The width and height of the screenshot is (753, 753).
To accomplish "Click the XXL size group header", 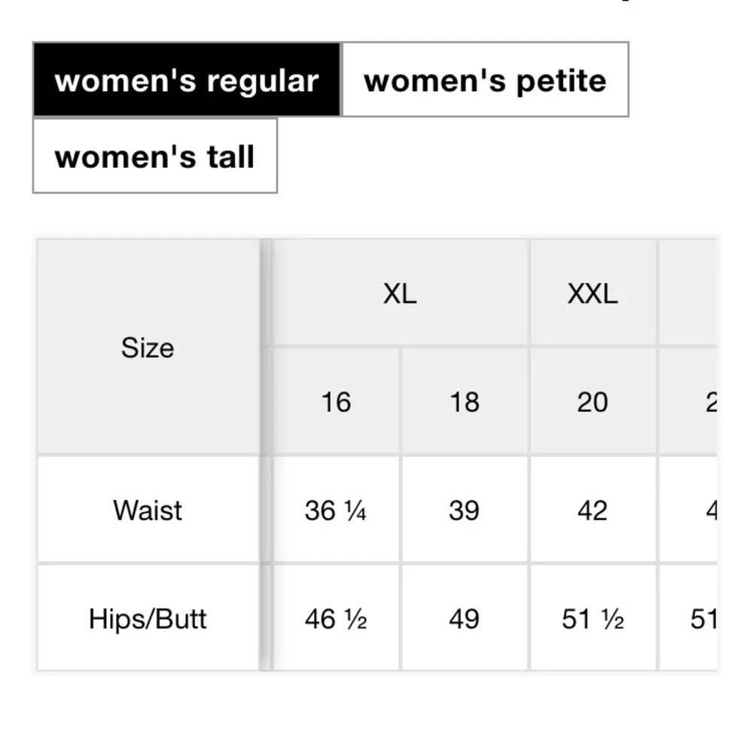I will pos(593,293).
